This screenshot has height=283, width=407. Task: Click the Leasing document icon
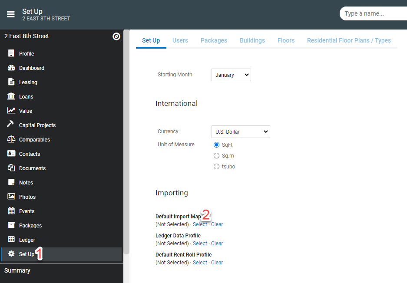(x=11, y=82)
